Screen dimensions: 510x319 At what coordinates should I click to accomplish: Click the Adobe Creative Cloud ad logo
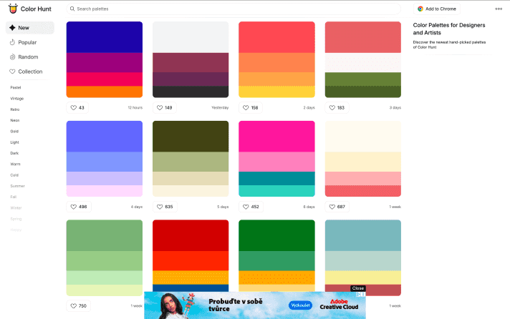(339, 304)
